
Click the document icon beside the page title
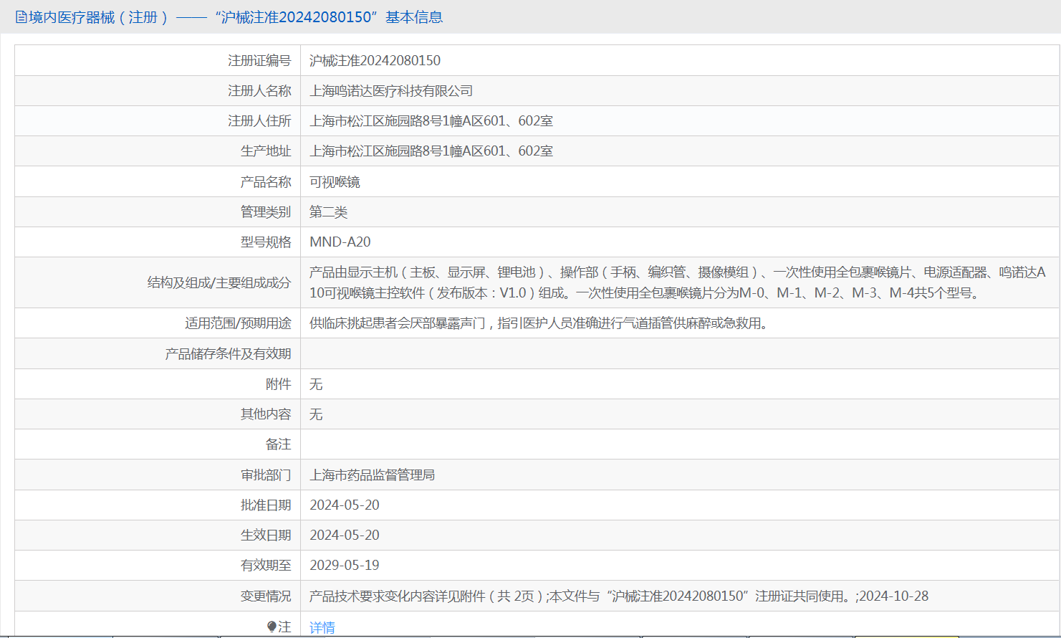coord(21,17)
